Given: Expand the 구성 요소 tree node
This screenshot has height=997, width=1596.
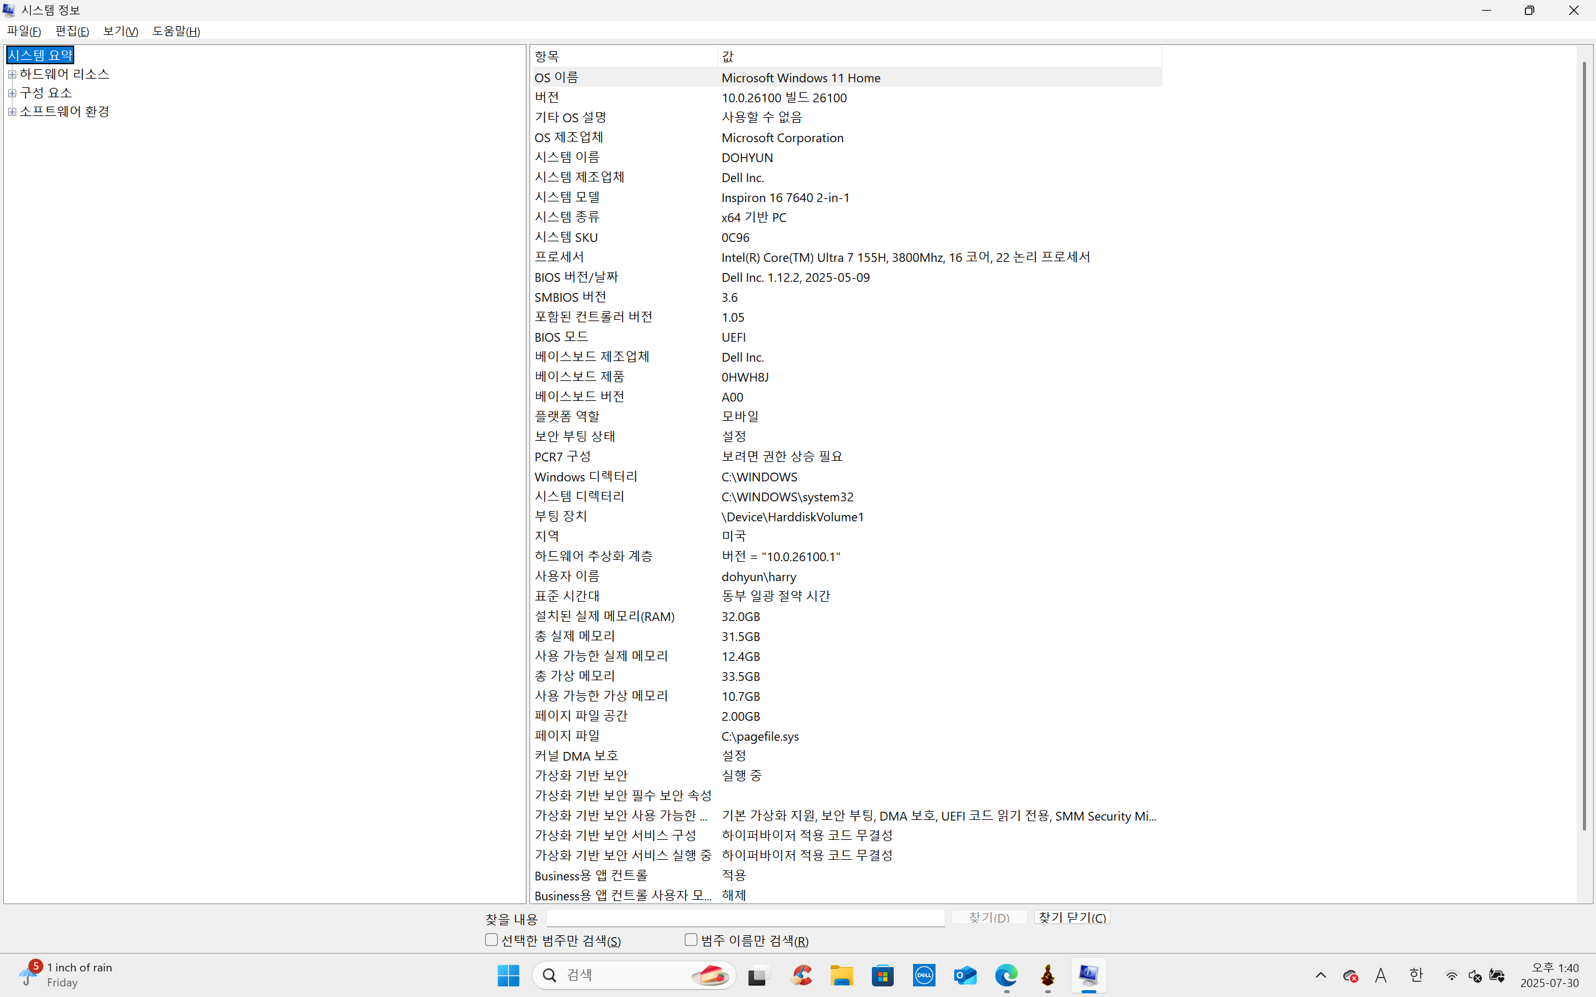Looking at the screenshot, I should (12, 92).
